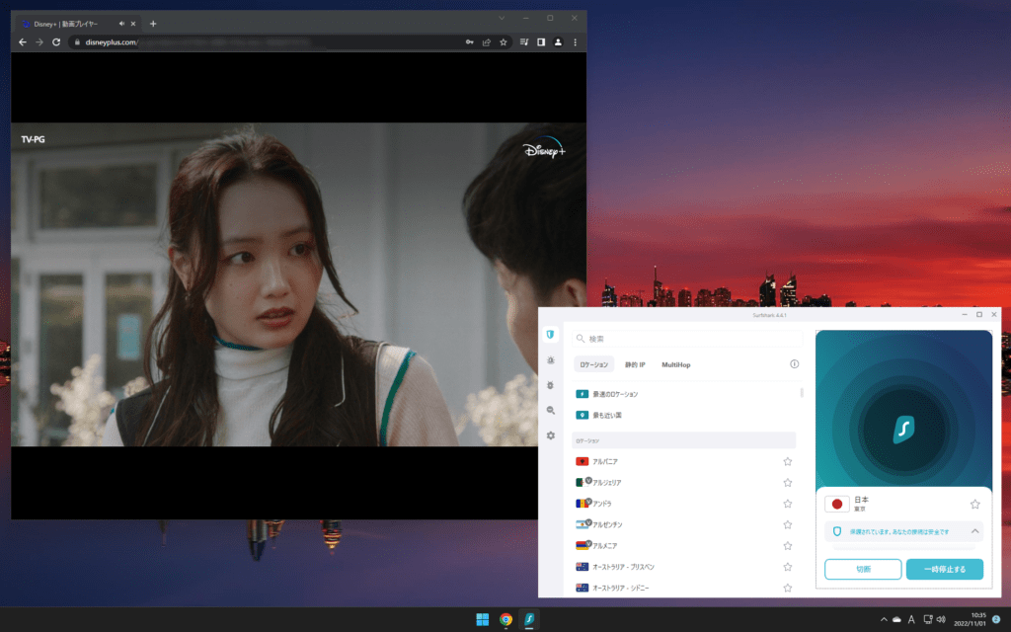Click the Surfshark 検索 search field

coord(687,339)
